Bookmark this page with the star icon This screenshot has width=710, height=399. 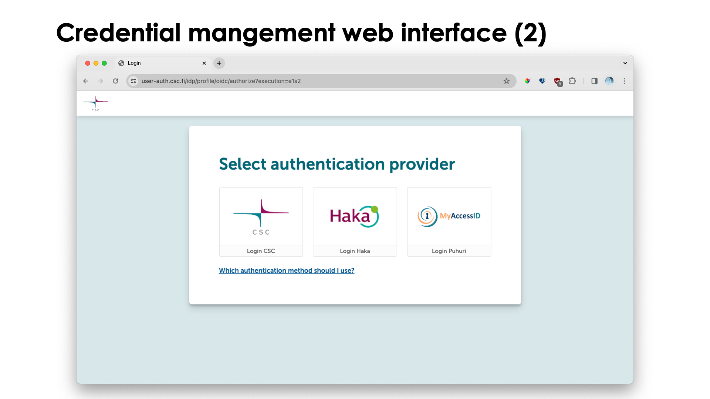507,81
